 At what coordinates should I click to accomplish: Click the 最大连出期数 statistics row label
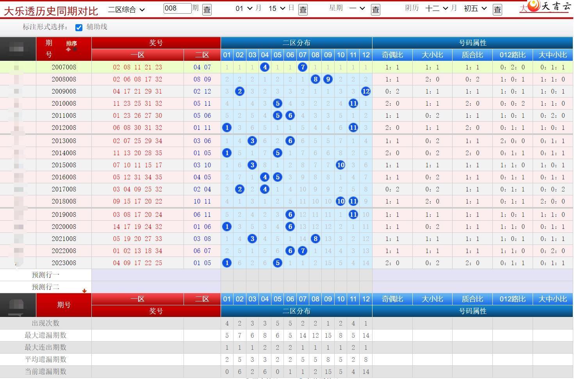pos(46,347)
